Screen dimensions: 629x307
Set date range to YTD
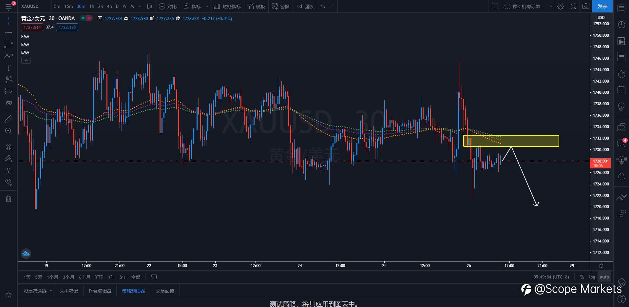[x=99, y=277]
